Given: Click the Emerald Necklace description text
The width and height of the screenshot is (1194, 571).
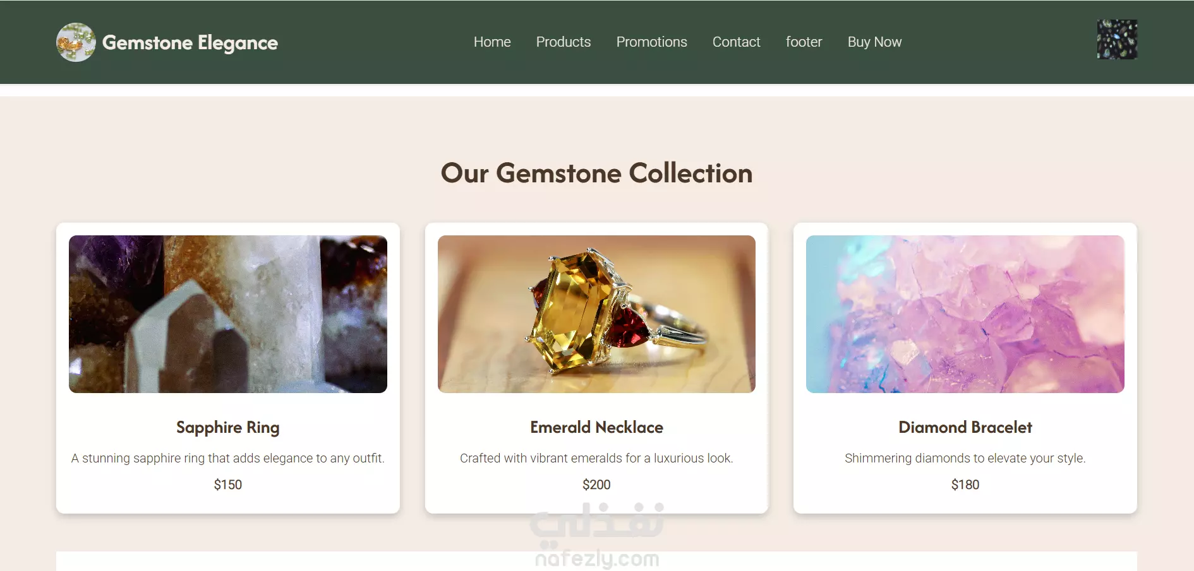Looking at the screenshot, I should tap(596, 458).
